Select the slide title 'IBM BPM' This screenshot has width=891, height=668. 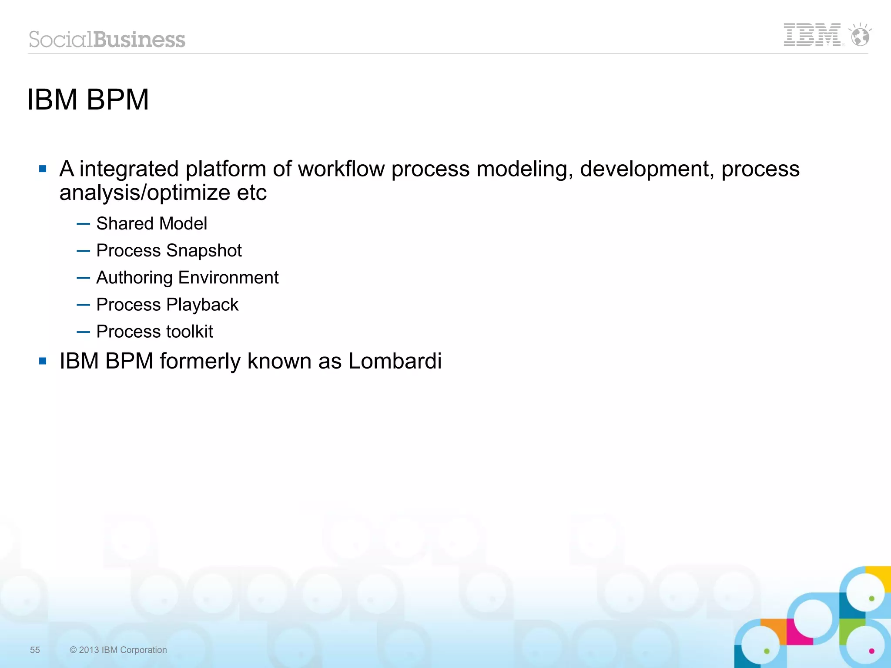coord(88,100)
